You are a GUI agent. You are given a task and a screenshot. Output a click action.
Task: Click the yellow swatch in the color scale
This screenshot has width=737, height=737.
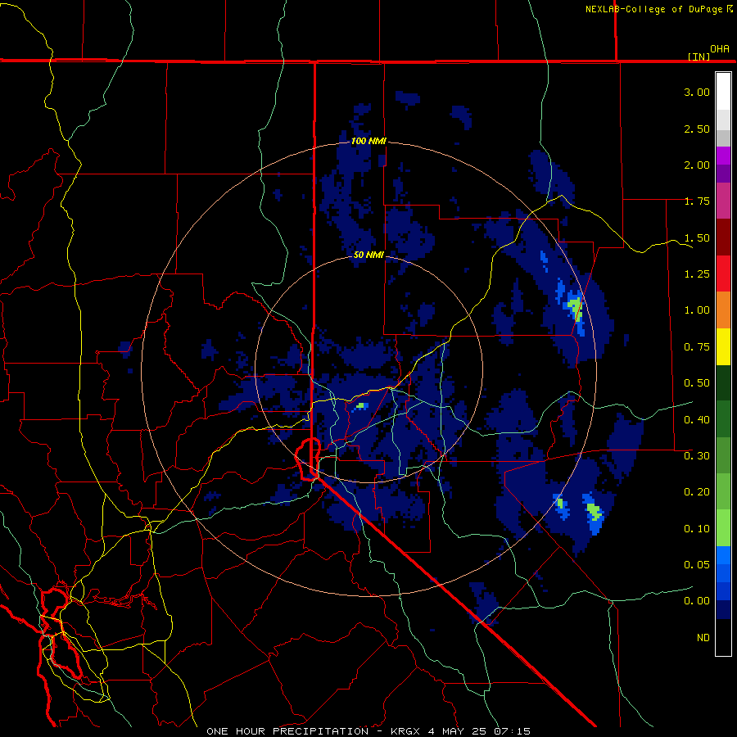[x=723, y=346]
